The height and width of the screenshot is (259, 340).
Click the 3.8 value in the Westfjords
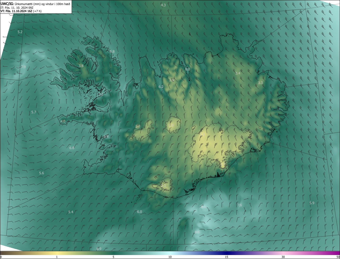pos(81,66)
